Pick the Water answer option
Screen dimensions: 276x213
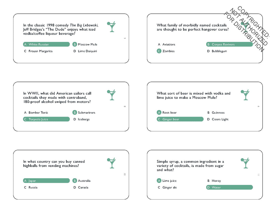[x=229, y=187]
